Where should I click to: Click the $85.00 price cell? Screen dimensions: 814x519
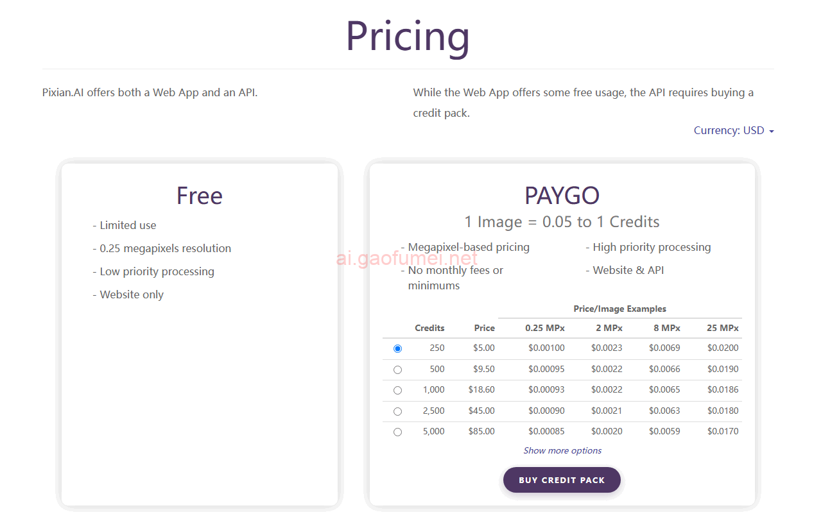coord(481,431)
